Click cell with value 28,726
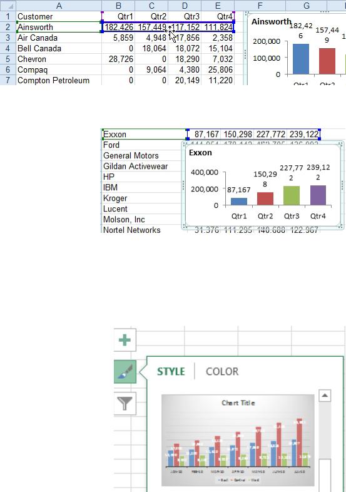Screen dimensions: 346x492 pos(118,59)
